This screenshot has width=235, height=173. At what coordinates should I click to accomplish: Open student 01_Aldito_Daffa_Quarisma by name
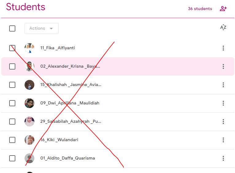[x=67, y=158]
